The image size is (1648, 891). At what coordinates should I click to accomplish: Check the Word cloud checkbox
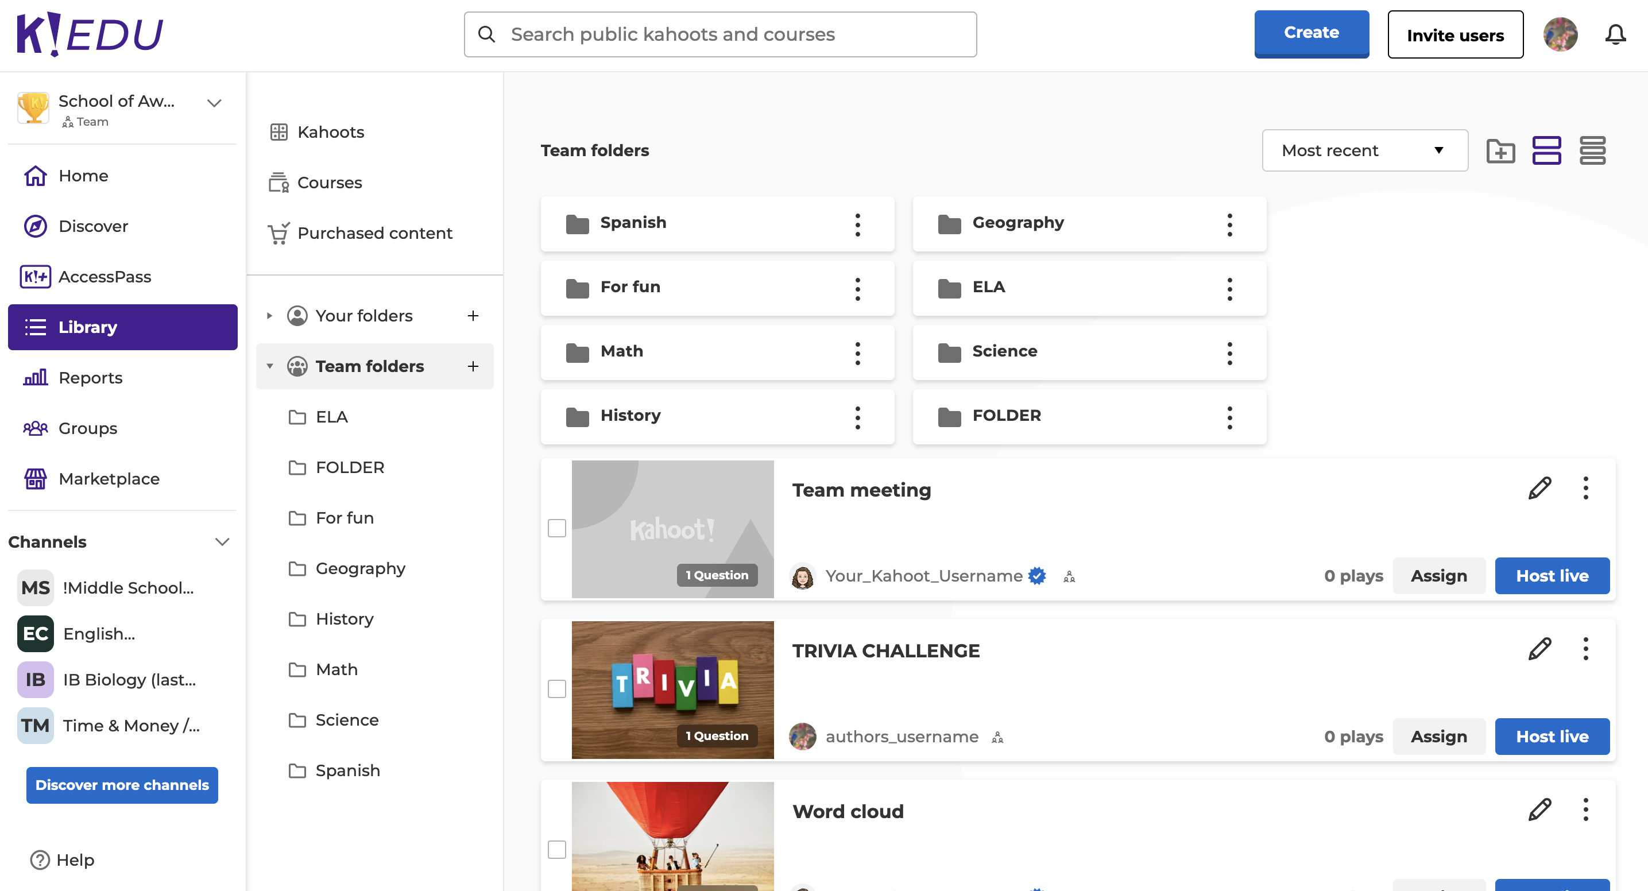tap(557, 850)
